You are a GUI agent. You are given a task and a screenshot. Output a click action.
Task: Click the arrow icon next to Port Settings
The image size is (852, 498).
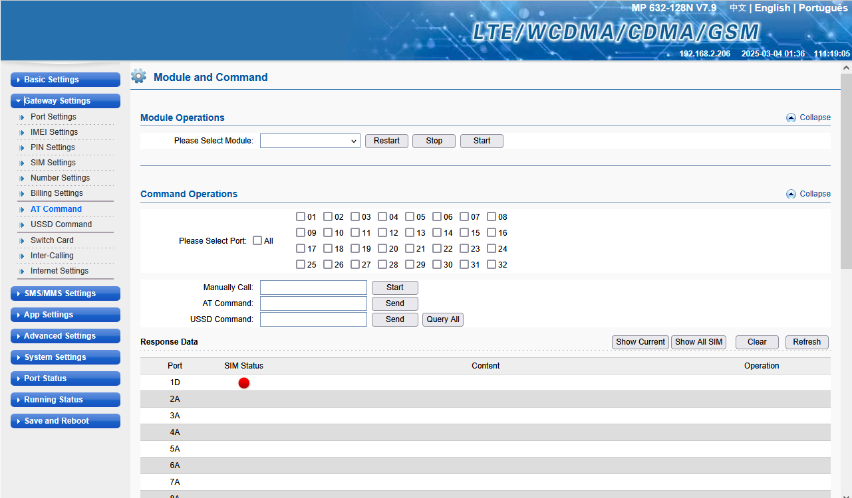[22, 118]
